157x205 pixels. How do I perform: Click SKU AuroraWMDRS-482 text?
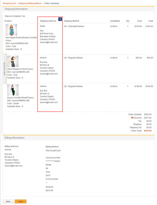[18, 100]
